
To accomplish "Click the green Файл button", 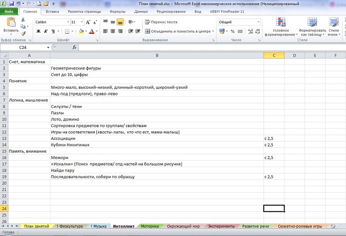I will click(9, 12).
